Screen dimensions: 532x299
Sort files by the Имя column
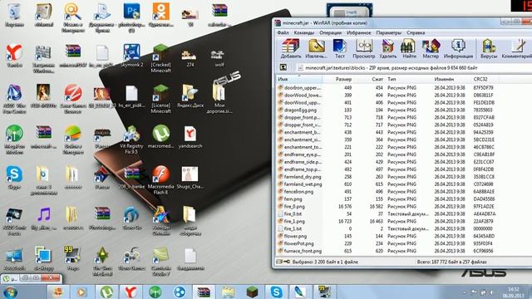tap(299, 79)
